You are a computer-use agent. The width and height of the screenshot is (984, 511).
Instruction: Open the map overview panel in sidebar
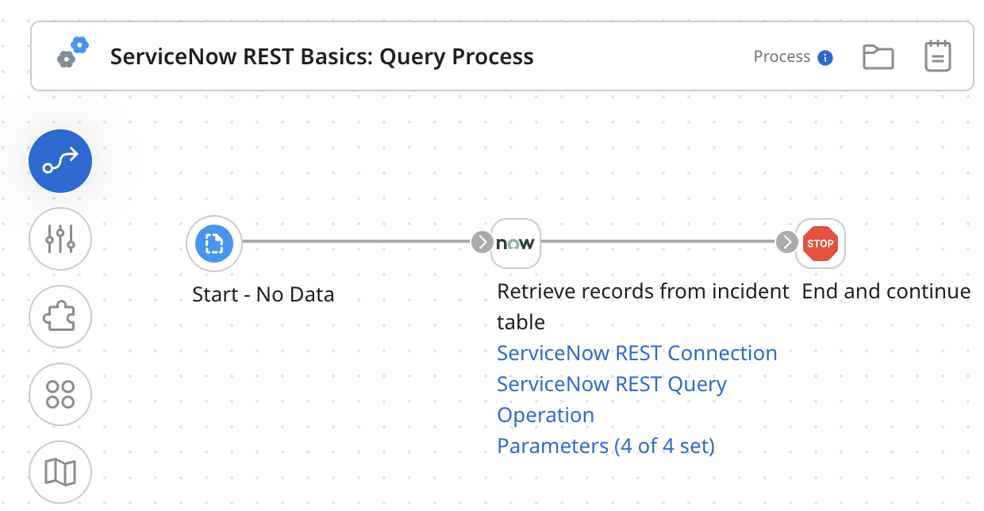[x=60, y=471]
